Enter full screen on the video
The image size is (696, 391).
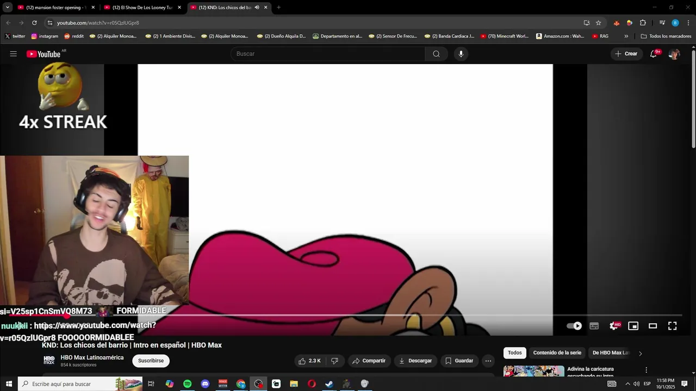[673, 326]
